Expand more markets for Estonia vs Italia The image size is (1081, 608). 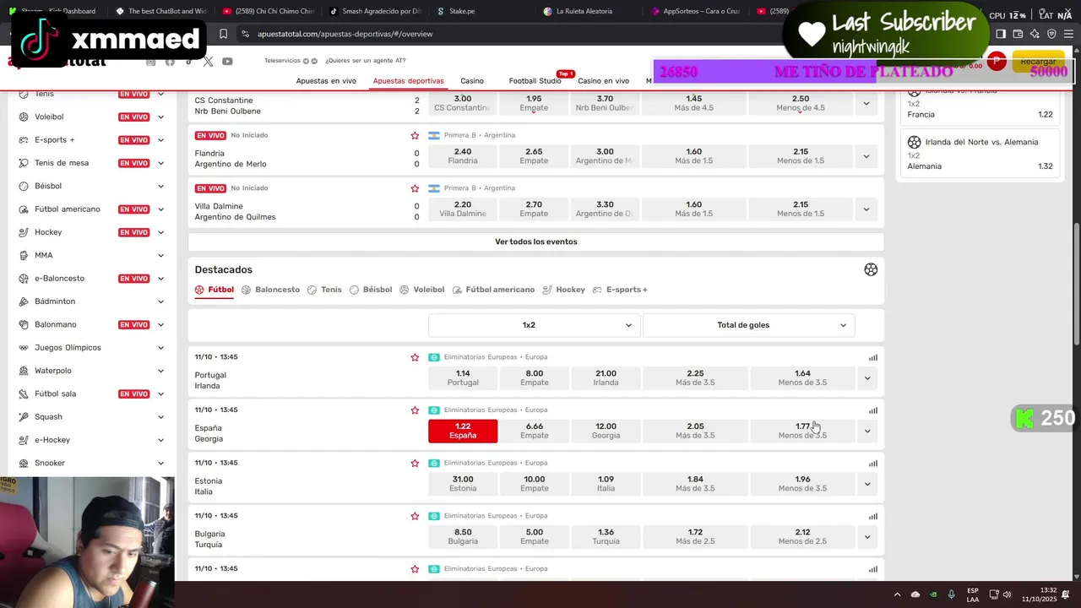866,484
